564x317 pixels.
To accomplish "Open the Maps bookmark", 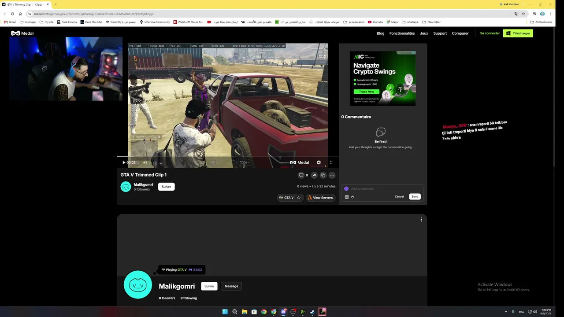I will (x=392, y=22).
